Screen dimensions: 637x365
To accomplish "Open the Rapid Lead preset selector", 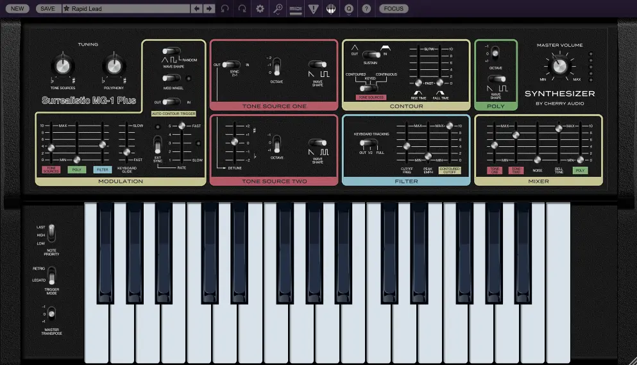I will tap(125, 9).
